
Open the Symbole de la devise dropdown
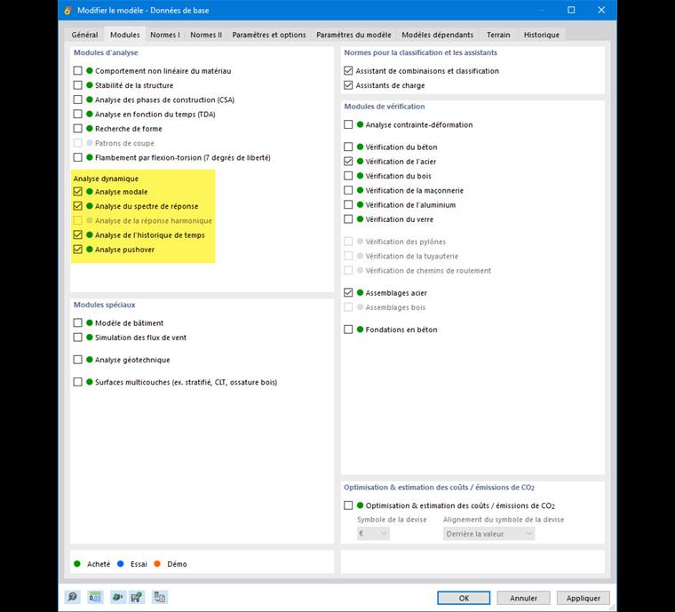(373, 534)
